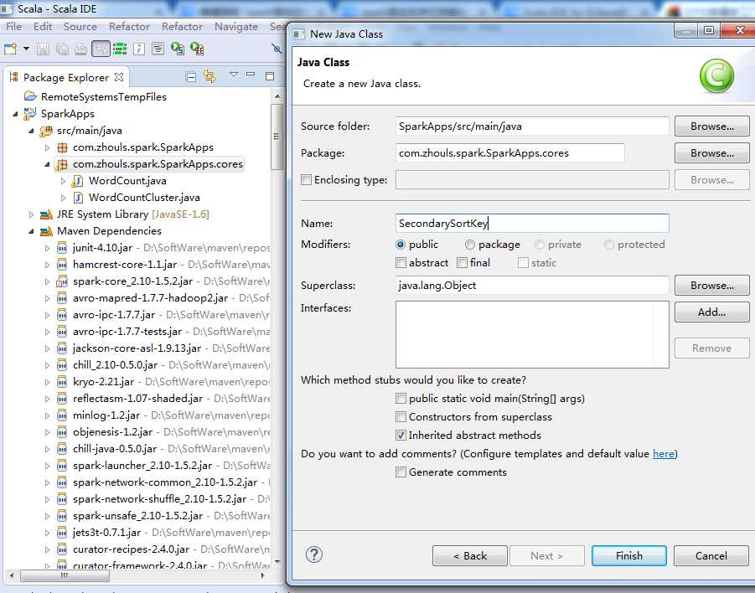Click the Finish button
The width and height of the screenshot is (755, 593).
point(628,556)
